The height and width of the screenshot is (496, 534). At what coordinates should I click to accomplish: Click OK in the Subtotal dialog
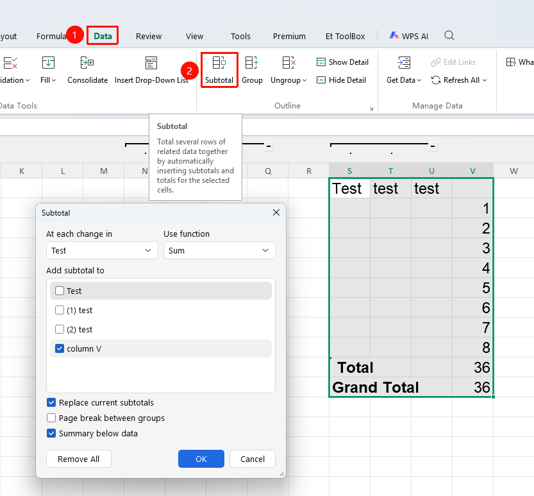pyautogui.click(x=201, y=459)
